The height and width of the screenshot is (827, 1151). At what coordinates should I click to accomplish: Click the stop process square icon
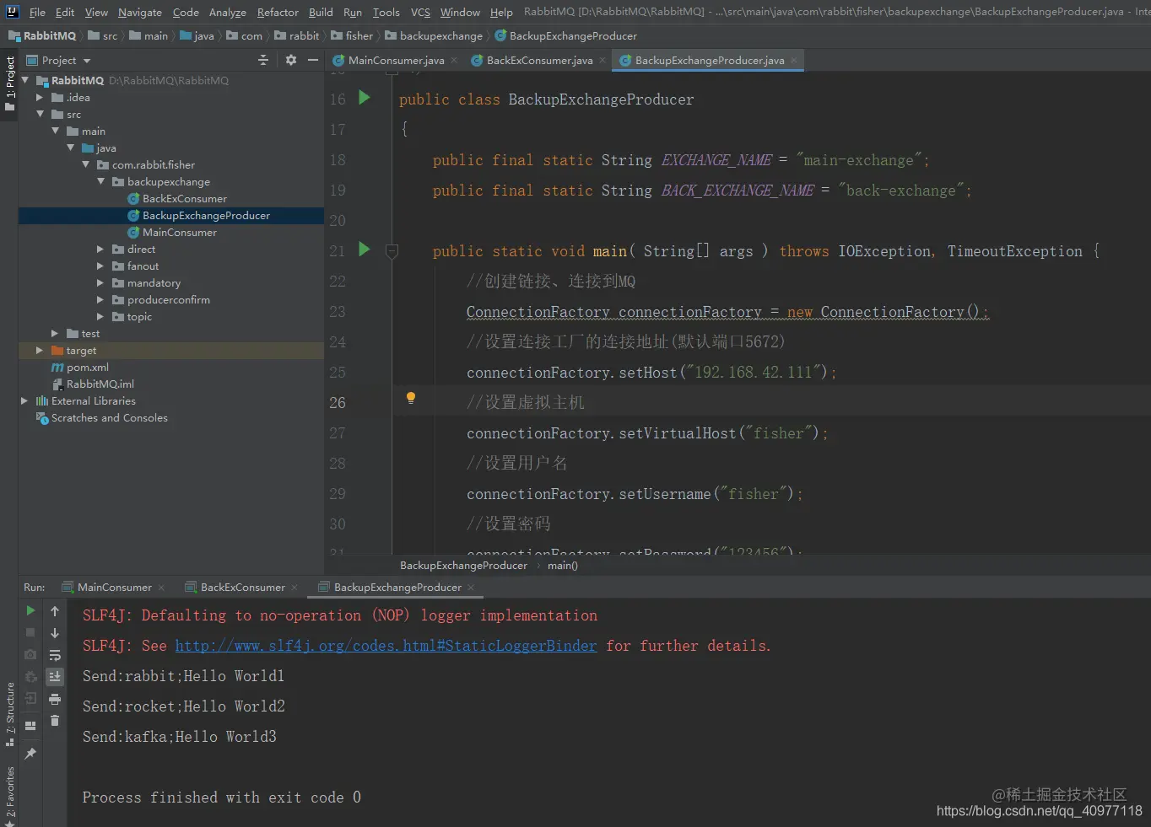(30, 632)
